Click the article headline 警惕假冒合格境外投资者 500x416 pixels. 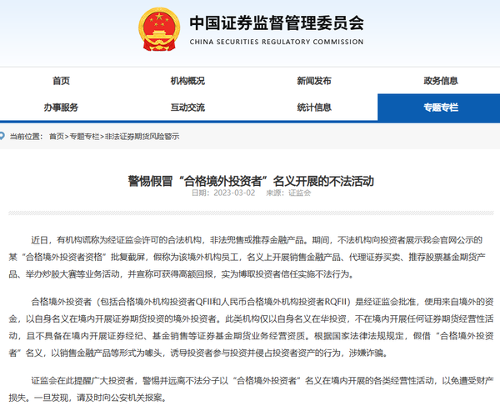[x=250, y=180]
